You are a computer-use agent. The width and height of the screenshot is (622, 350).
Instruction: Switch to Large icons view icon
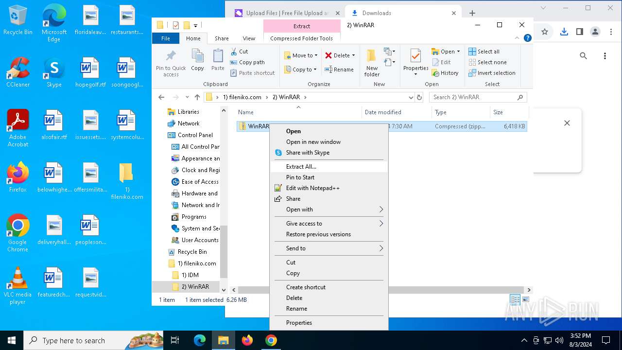pyautogui.click(x=525, y=299)
